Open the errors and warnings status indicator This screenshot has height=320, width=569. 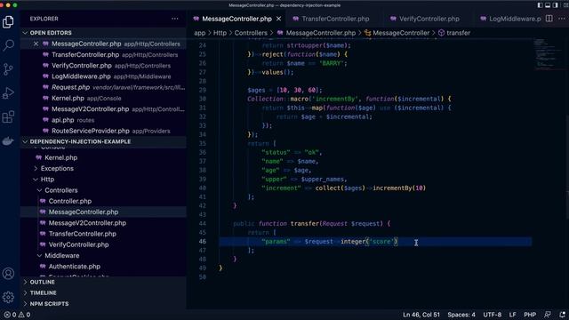(17, 315)
